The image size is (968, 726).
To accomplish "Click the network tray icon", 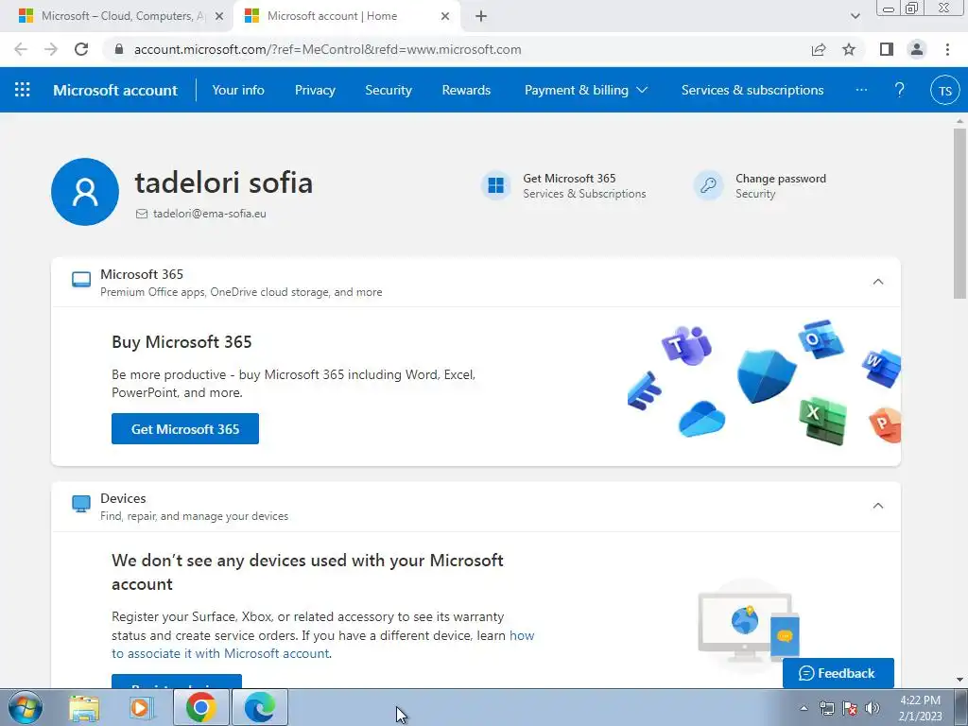I will click(x=826, y=708).
